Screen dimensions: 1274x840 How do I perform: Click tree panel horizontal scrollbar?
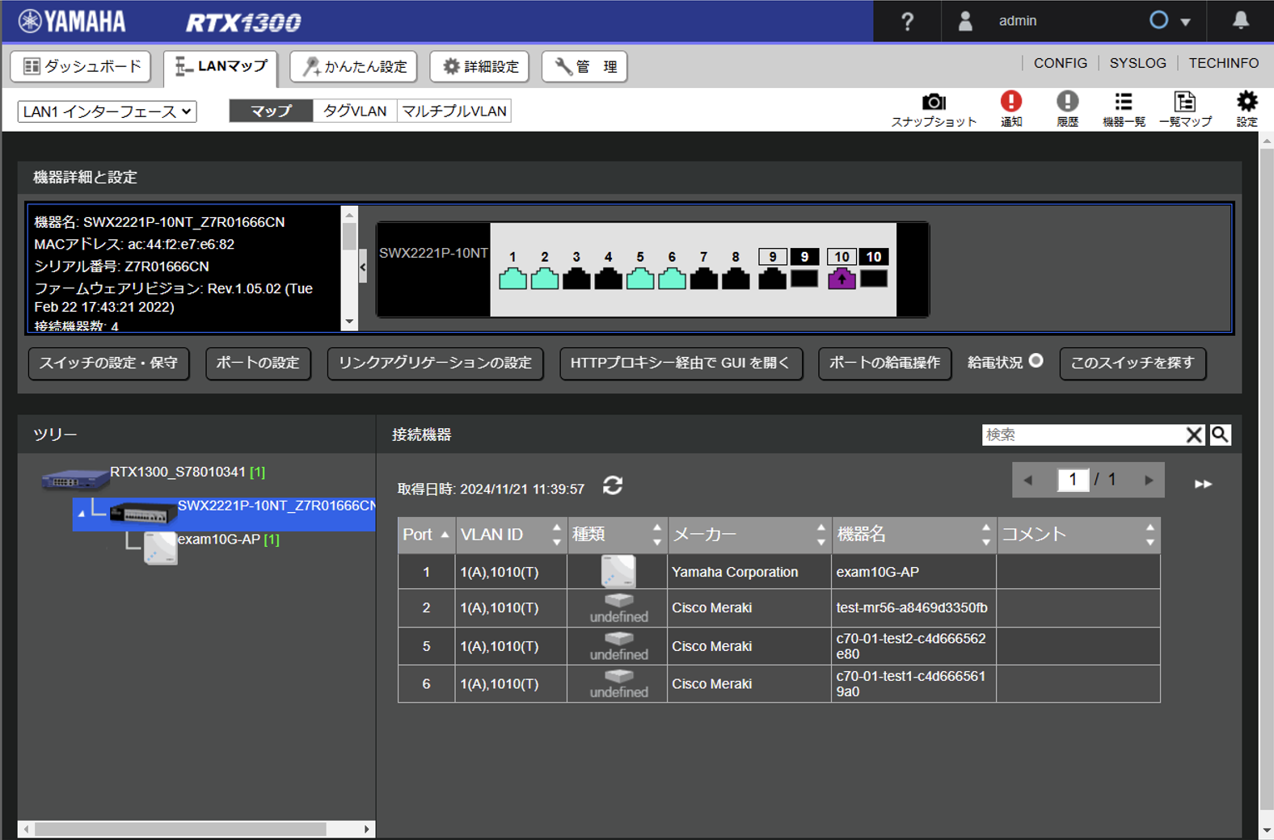click(180, 829)
